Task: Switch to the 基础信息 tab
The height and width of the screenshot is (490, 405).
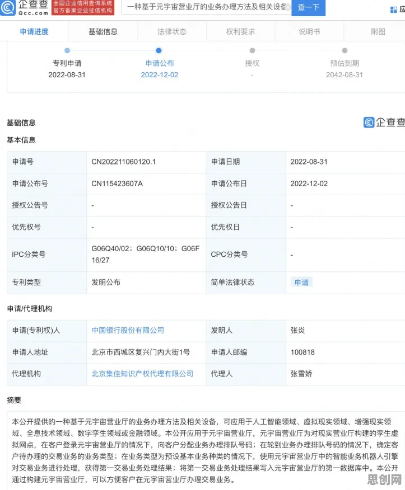Action: [103, 31]
